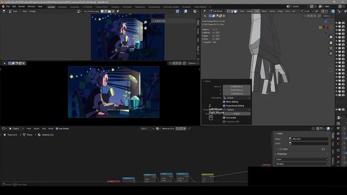
Task: Open the Render properties tab icon
Action: point(338,123)
